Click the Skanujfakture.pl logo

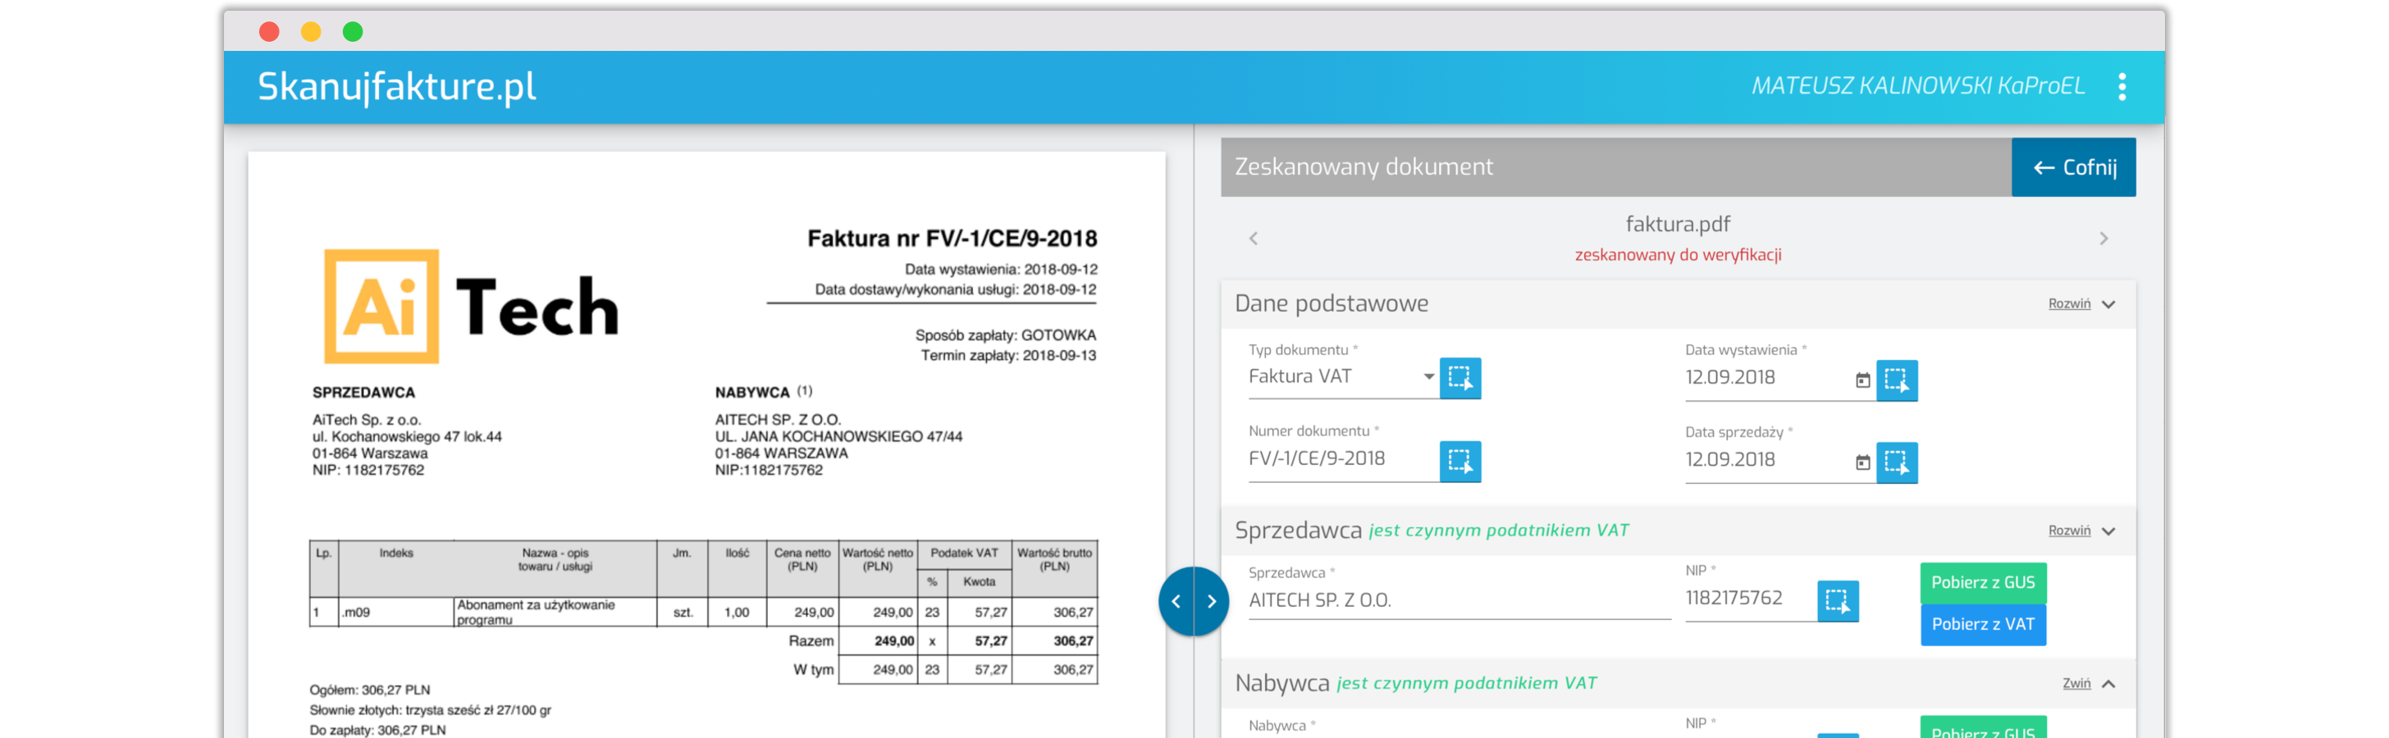pyautogui.click(x=396, y=86)
